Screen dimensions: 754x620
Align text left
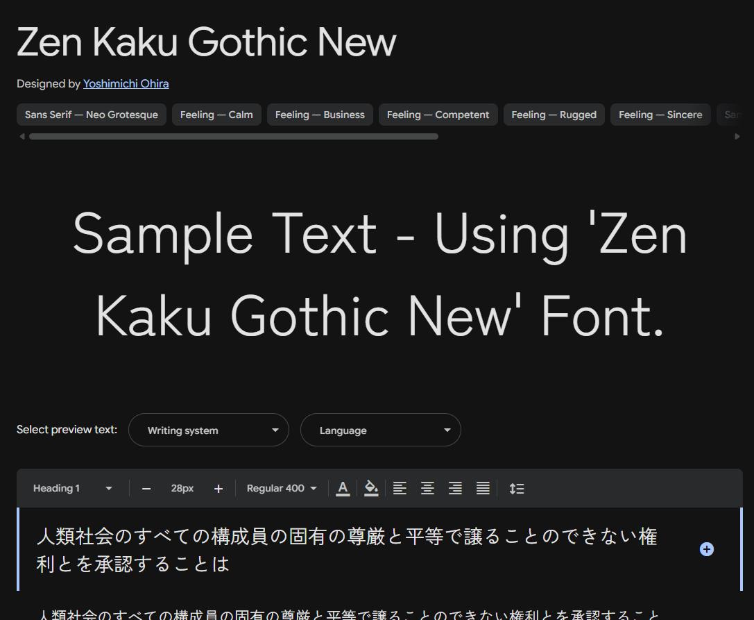coord(400,488)
